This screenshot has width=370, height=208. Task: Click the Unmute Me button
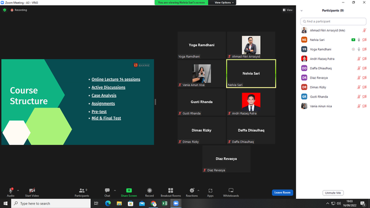pos(333,192)
